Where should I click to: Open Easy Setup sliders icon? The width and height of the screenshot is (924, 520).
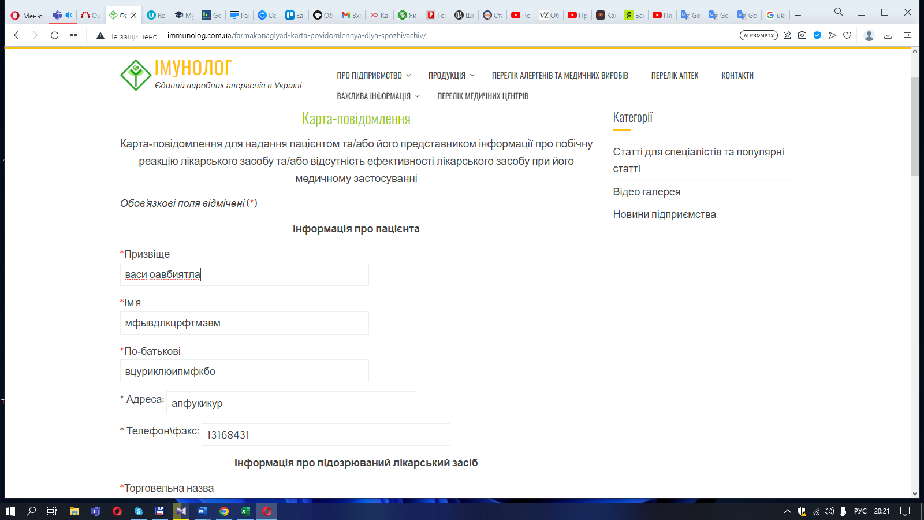(907, 35)
